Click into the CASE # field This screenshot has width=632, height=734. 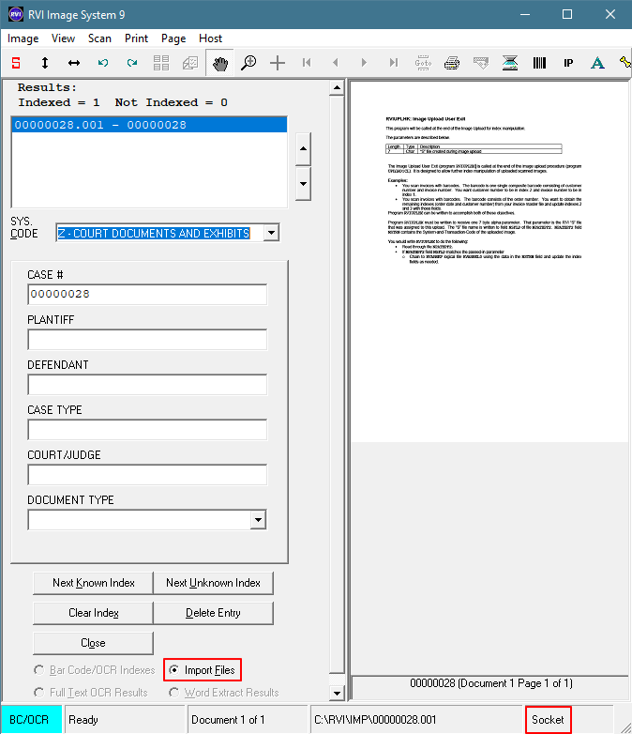147,295
